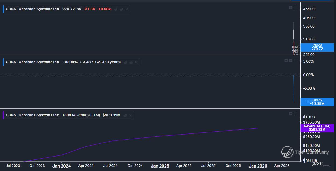Close the CAGR 3 years legend

click(x=136, y=62)
